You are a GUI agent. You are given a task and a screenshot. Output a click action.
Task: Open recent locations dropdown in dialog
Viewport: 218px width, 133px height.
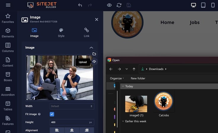coord(126,69)
